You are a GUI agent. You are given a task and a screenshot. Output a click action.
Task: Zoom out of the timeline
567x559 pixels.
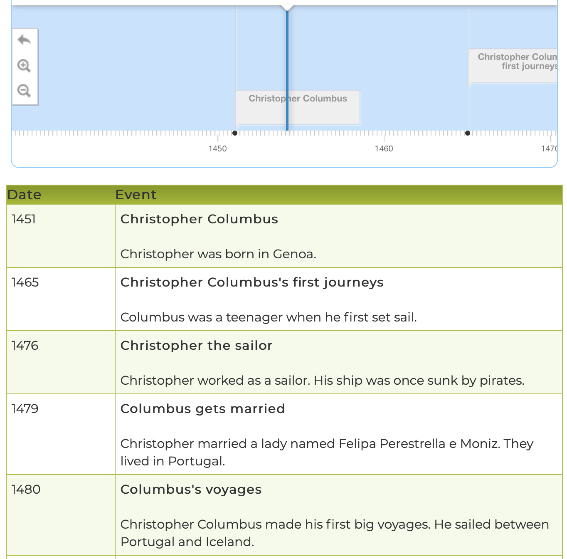(24, 91)
